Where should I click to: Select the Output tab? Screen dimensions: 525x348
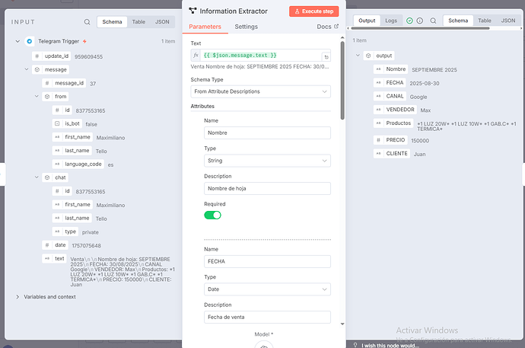pyautogui.click(x=367, y=21)
